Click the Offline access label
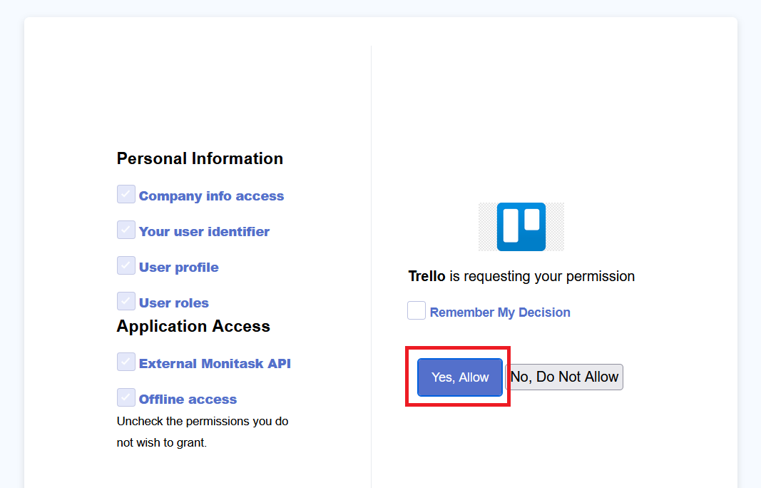The width and height of the screenshot is (761, 488). coord(188,399)
